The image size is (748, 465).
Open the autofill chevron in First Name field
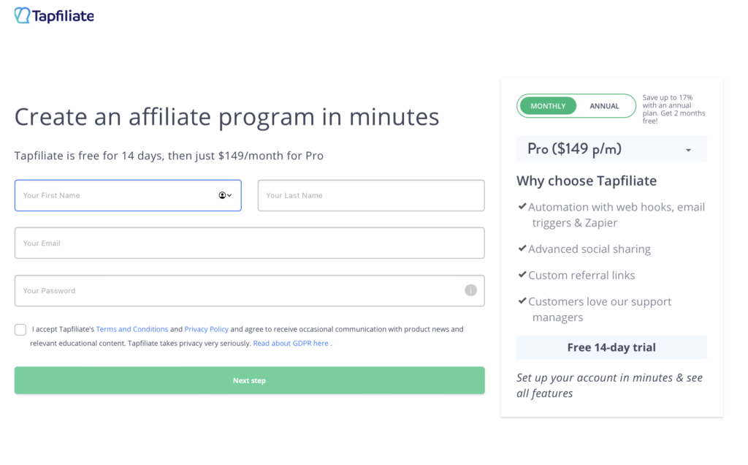click(230, 195)
